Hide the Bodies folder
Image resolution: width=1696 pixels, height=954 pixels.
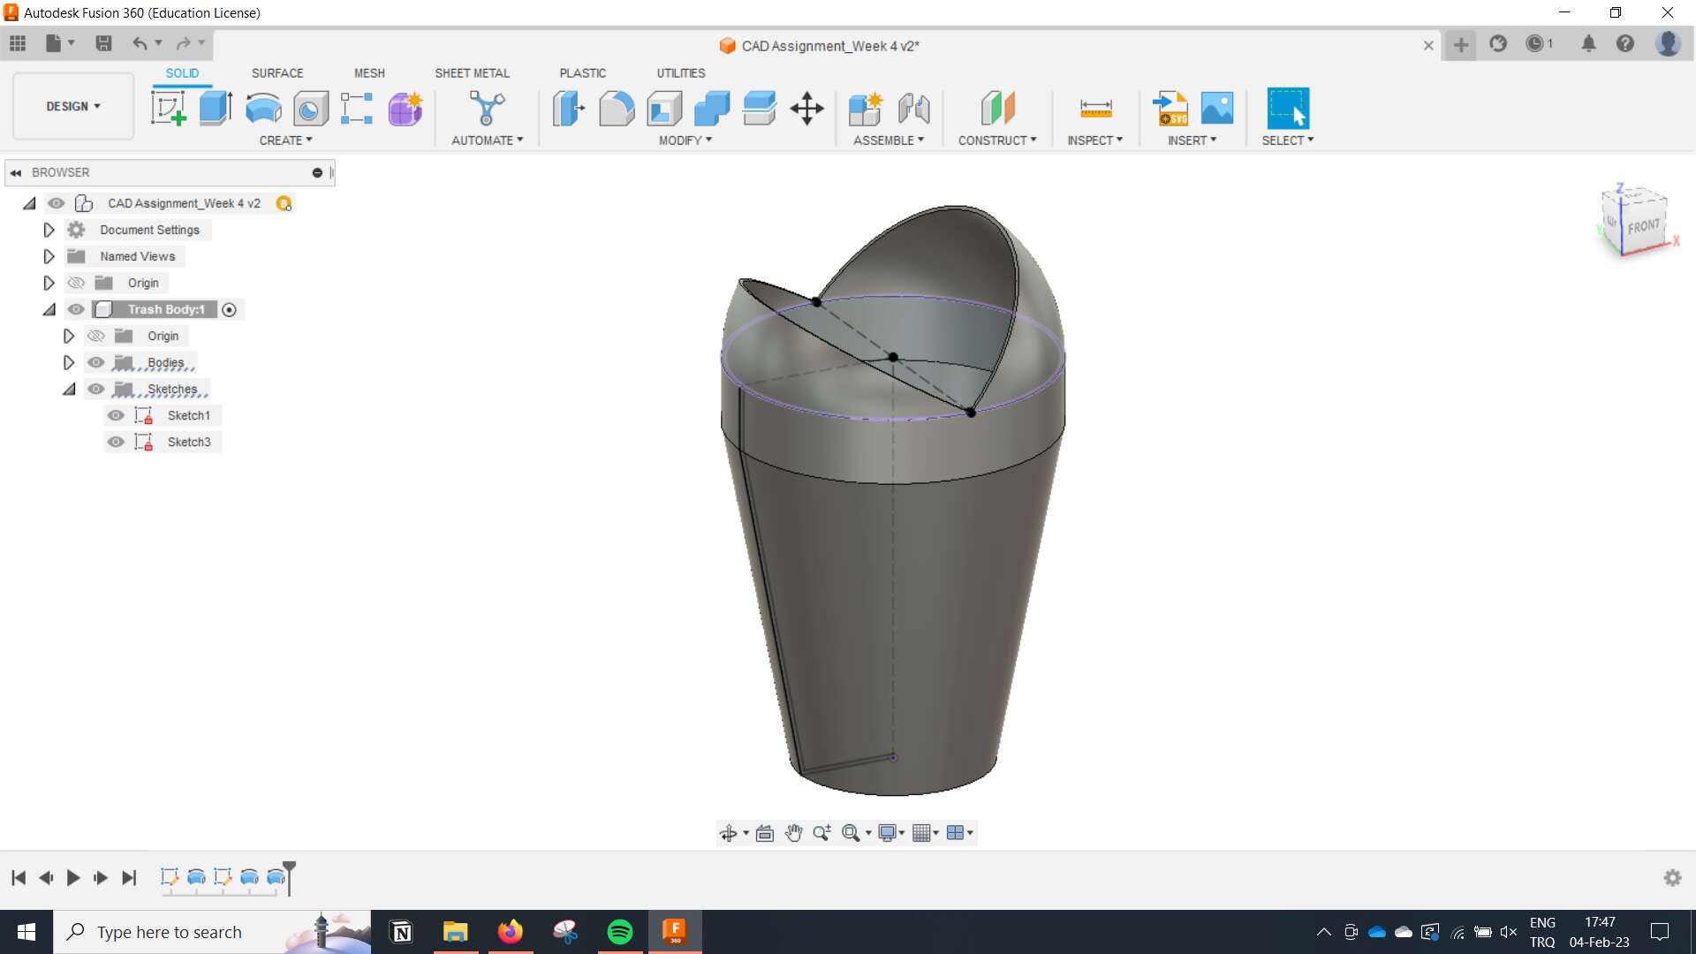96,362
